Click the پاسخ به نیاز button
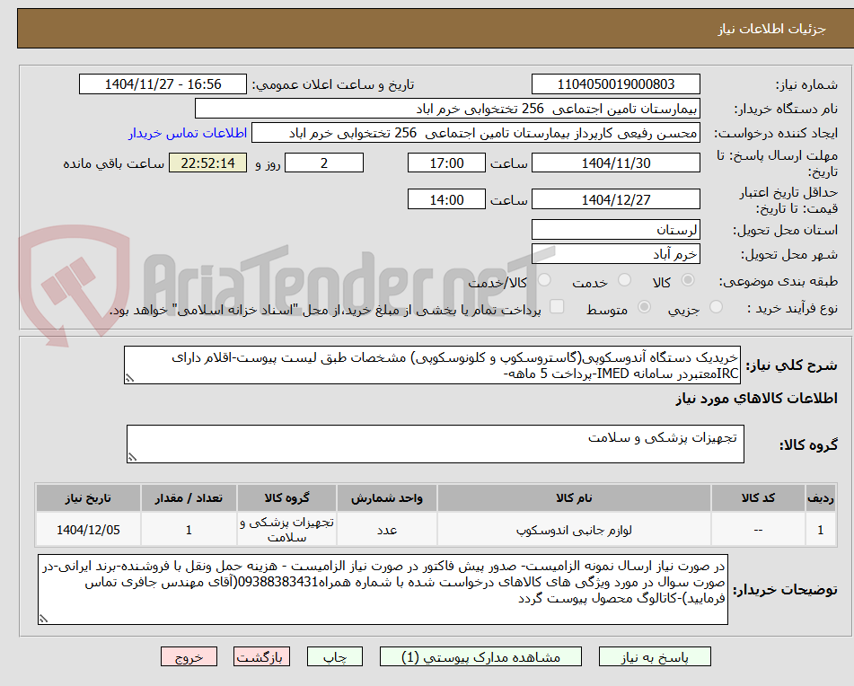Image resolution: width=854 pixels, height=686 pixels. tap(655, 656)
